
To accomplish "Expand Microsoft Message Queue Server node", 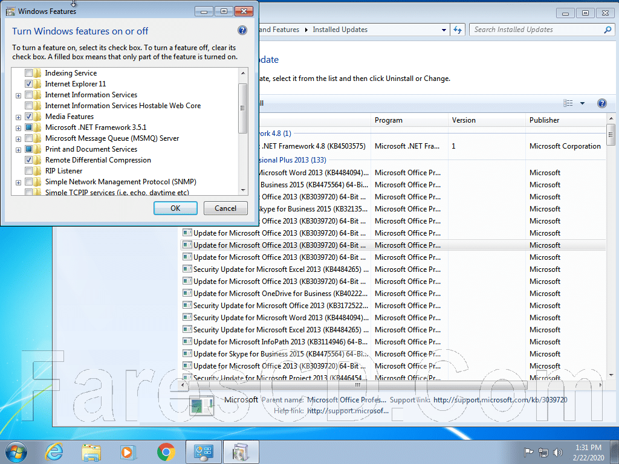I will tap(18, 139).
